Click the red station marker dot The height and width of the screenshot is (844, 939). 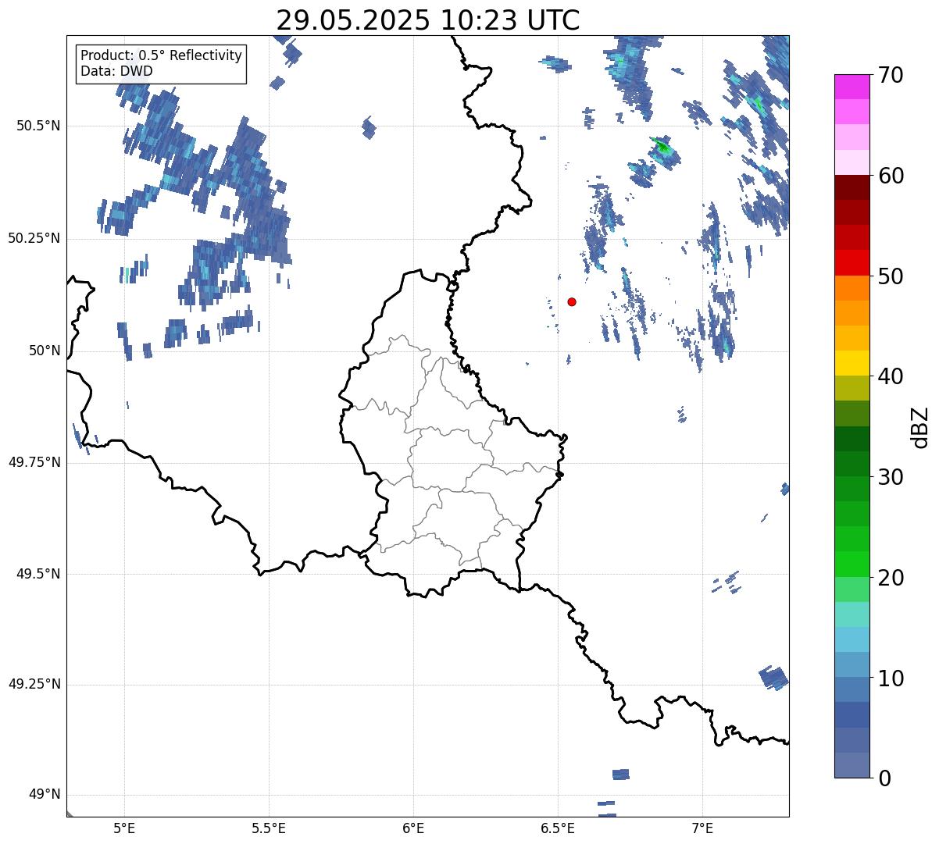point(572,301)
